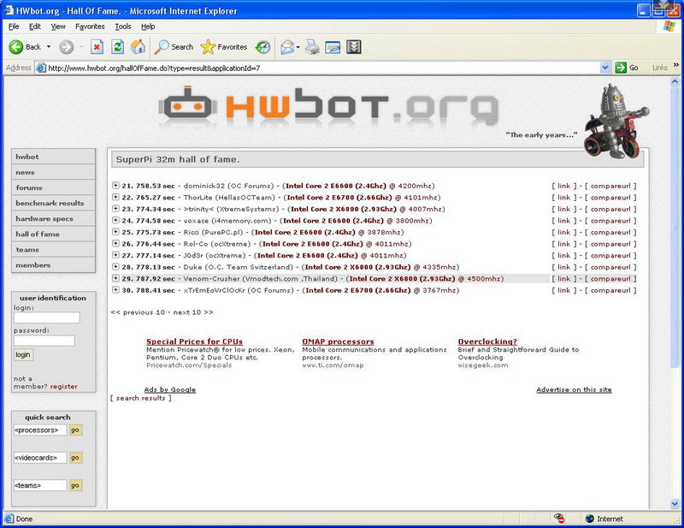684x528 pixels.
Task: Click the vertical scrollbar down arrow
Action: coord(675,503)
